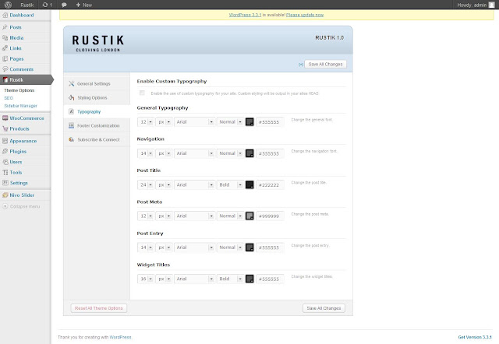Click Get Version 3.3.1 link
The image size is (499, 344).
(475, 337)
